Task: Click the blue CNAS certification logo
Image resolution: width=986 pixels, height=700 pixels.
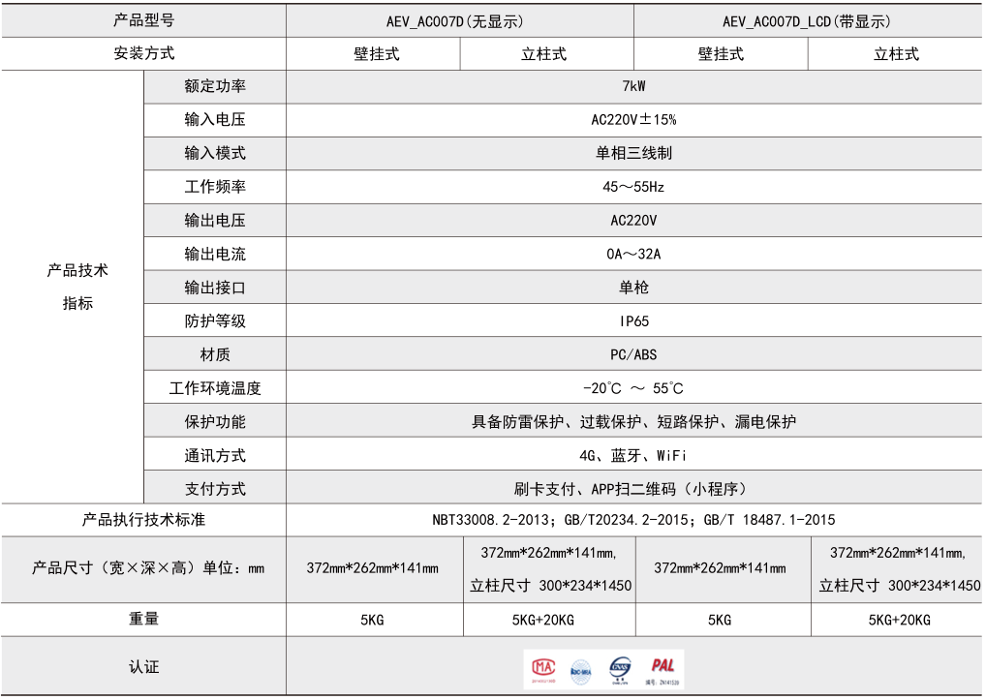Action: click(621, 667)
